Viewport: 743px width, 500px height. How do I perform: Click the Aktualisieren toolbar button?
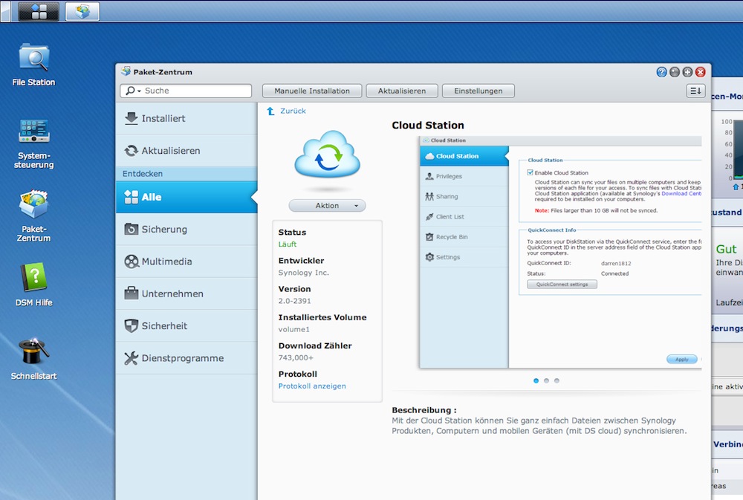402,91
